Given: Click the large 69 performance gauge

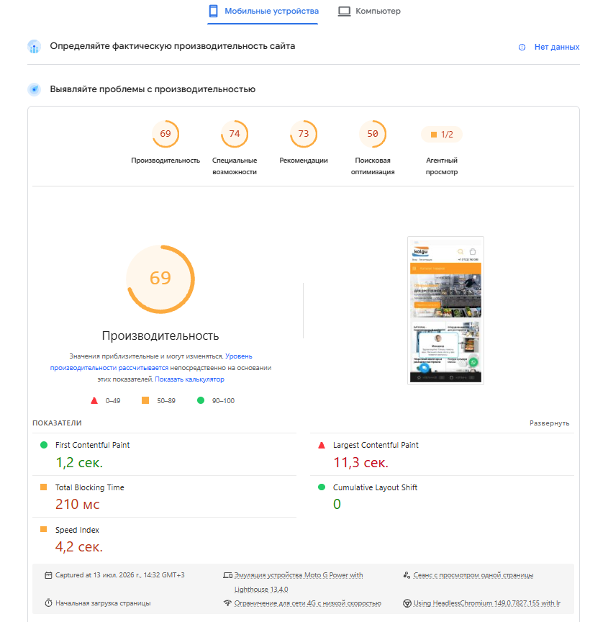Looking at the screenshot, I should tap(160, 279).
